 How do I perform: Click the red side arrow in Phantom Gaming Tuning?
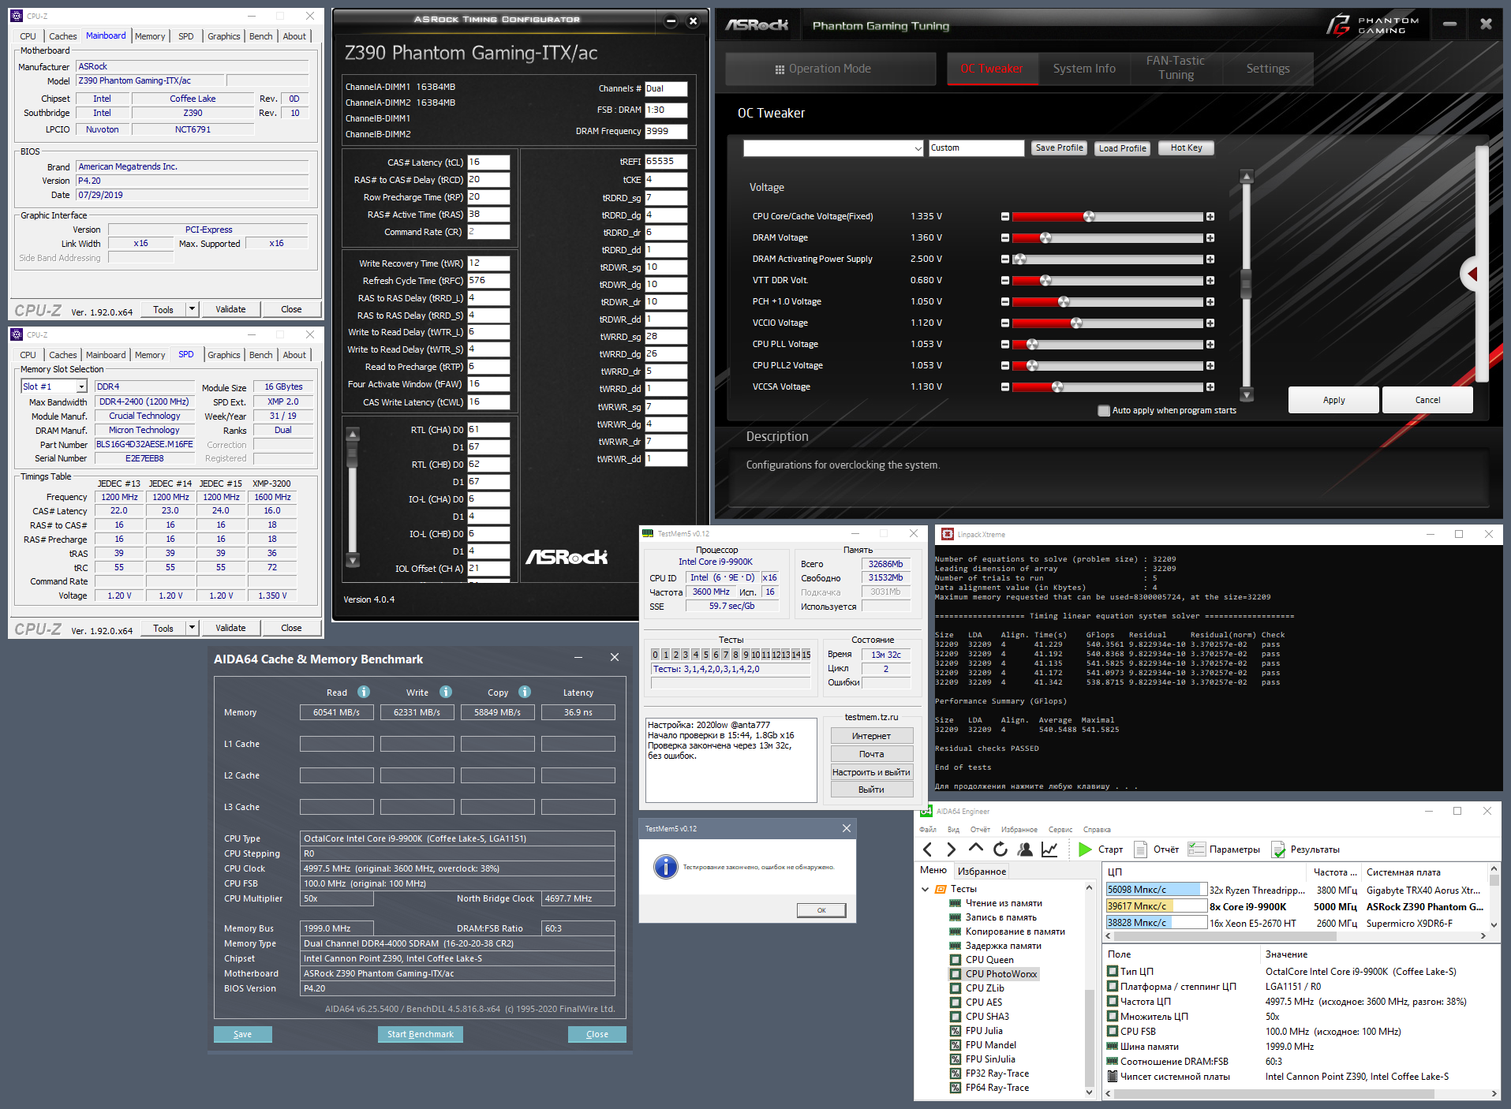click(x=1472, y=274)
